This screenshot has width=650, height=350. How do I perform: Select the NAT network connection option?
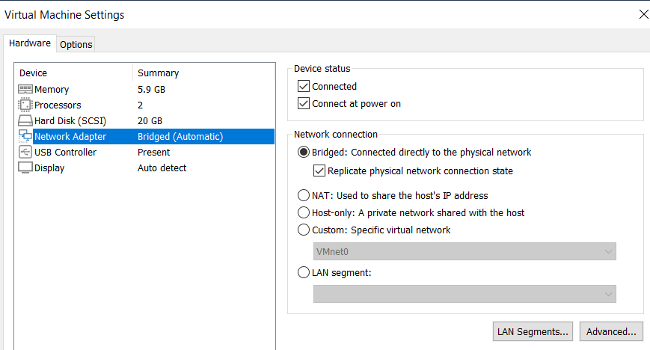304,196
